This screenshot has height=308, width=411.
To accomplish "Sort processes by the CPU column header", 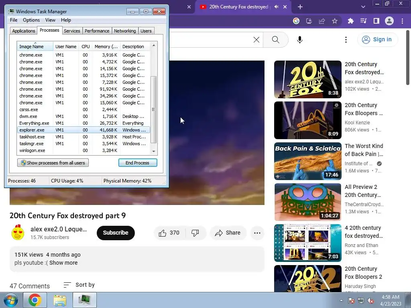I will click(85, 47).
